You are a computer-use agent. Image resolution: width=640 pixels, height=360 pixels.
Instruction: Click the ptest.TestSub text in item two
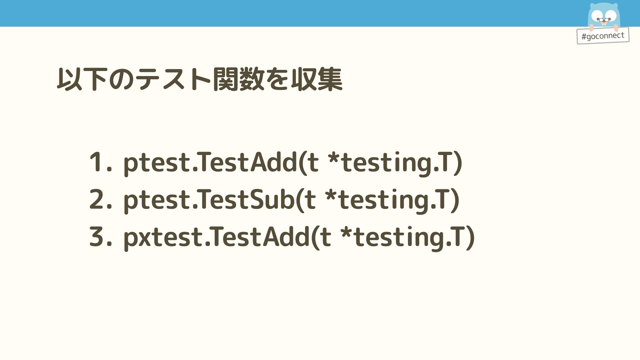click(209, 200)
